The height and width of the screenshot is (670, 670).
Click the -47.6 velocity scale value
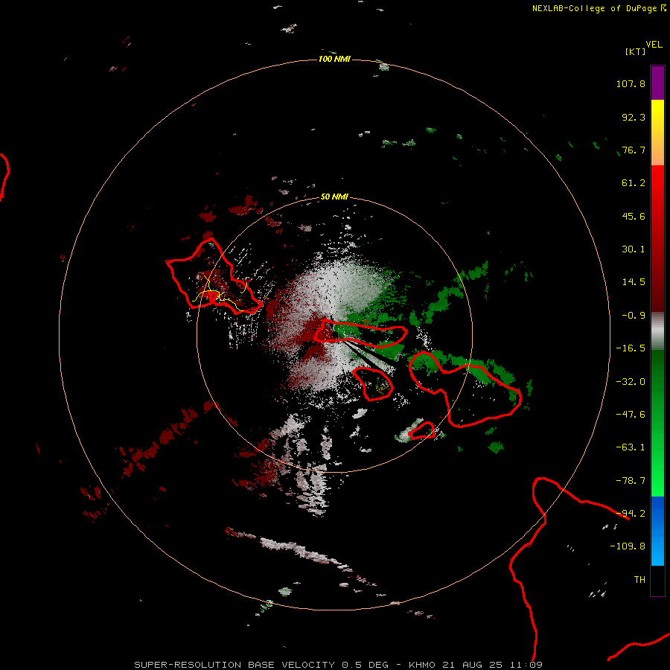631,415
